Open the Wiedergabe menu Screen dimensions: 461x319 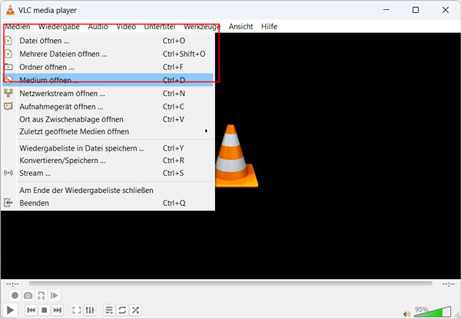pos(59,26)
